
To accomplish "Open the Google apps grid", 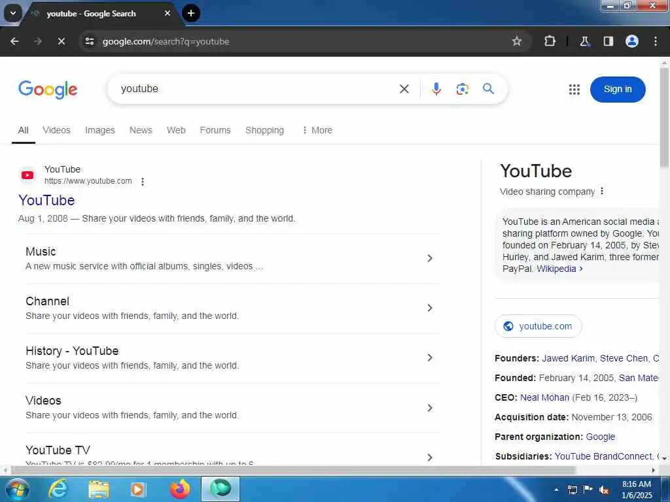I will [574, 90].
